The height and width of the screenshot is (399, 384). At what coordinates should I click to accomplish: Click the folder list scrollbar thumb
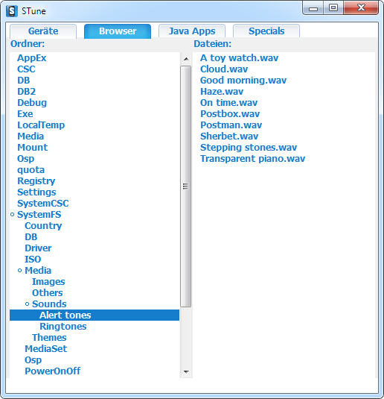coord(186,186)
